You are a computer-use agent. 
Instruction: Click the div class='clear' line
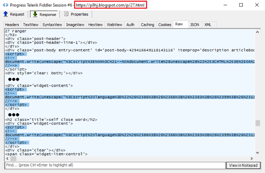[35, 150]
